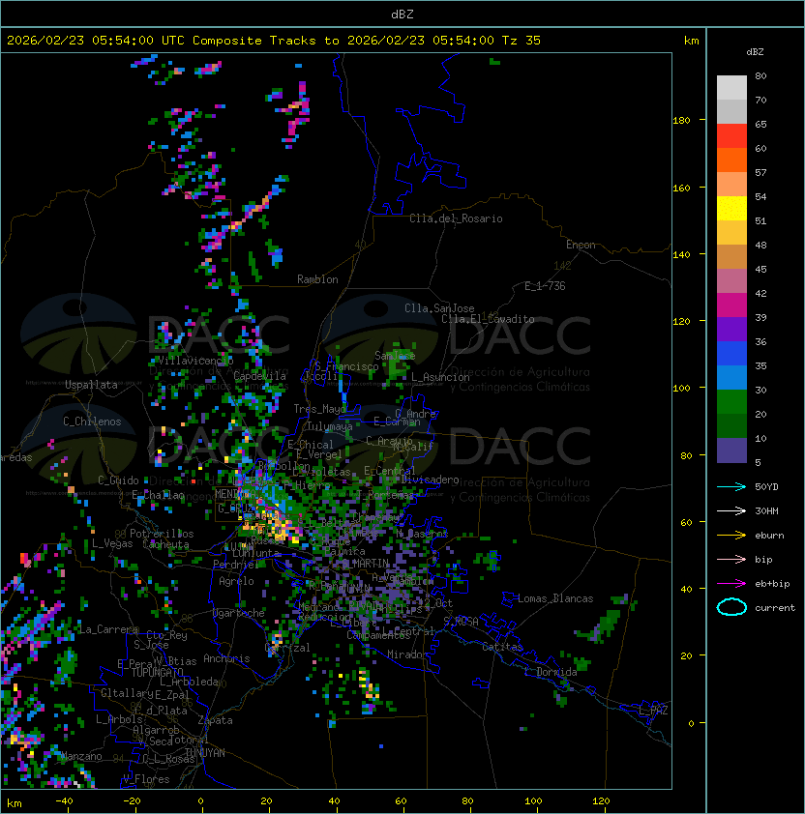Click the 'Potrerillos' map label
The width and height of the screenshot is (805, 814).
pyautogui.click(x=162, y=534)
